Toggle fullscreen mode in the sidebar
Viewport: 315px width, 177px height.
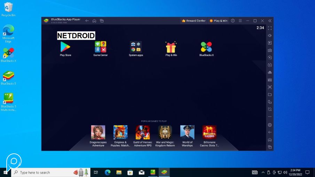(x=270, y=28)
